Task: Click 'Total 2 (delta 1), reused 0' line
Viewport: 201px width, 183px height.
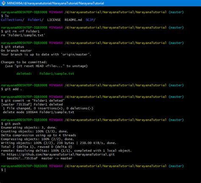Action: tap(36, 147)
